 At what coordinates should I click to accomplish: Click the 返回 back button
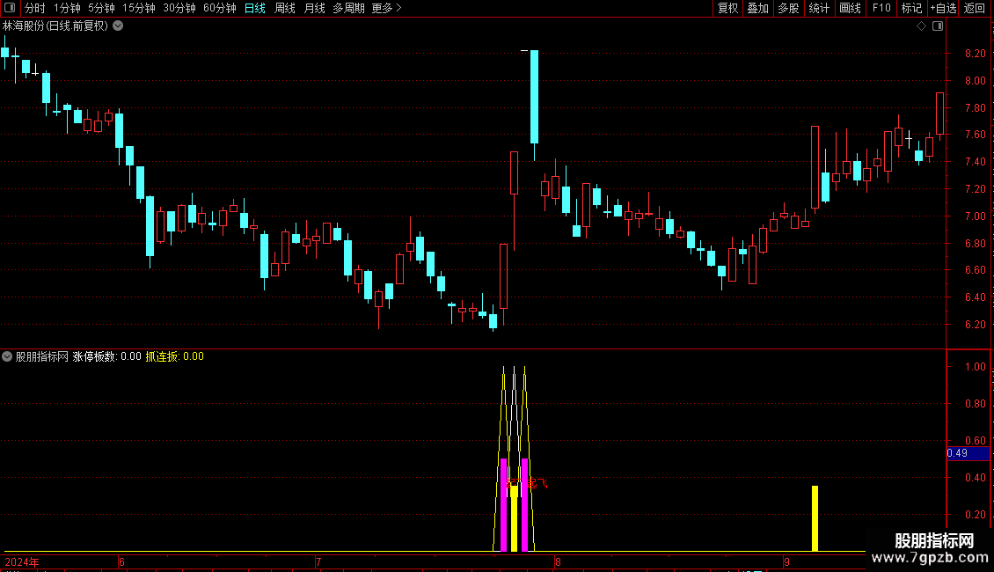pos(975,8)
